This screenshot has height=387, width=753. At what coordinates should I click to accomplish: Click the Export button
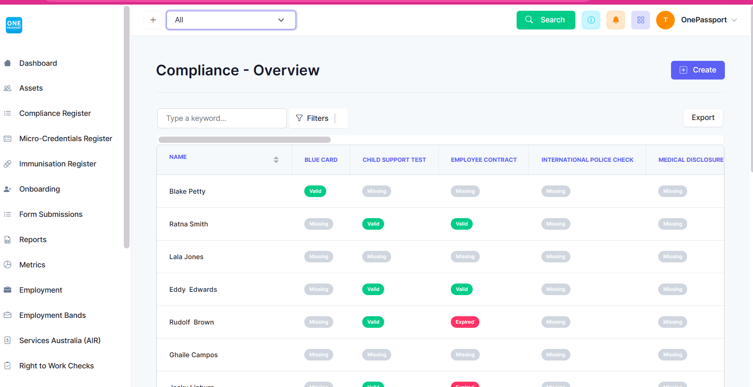coord(703,118)
